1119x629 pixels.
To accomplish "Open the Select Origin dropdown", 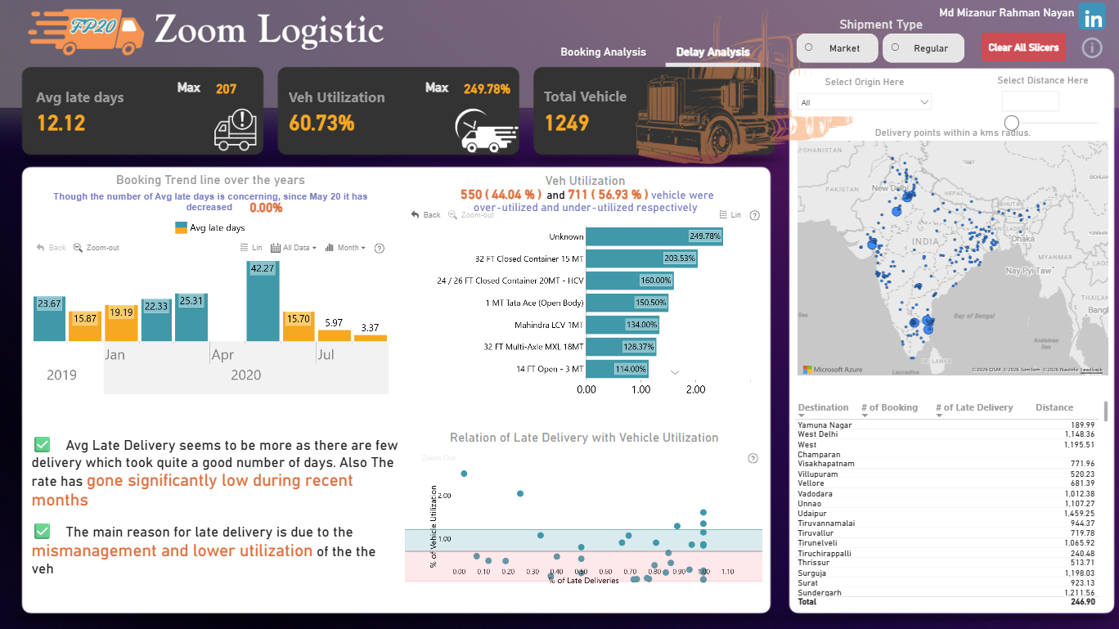I will [x=865, y=102].
